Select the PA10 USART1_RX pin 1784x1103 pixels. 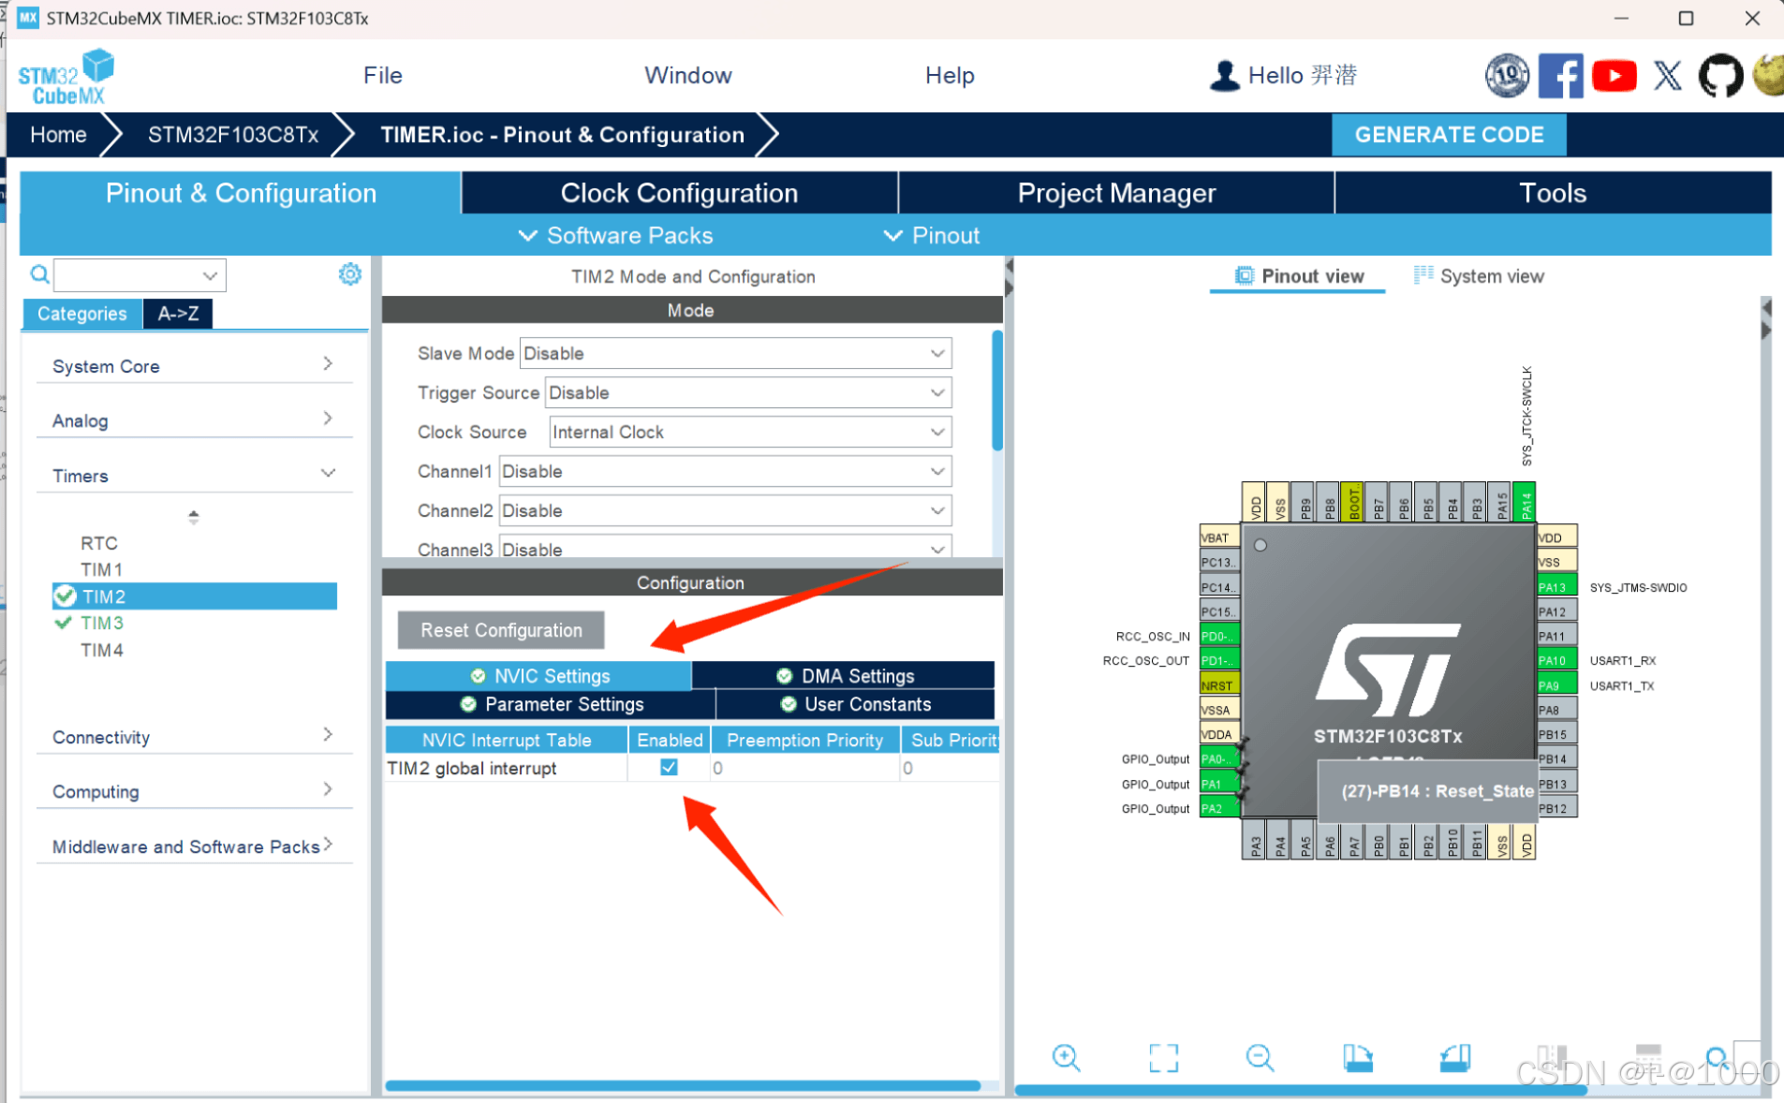pos(1556,660)
